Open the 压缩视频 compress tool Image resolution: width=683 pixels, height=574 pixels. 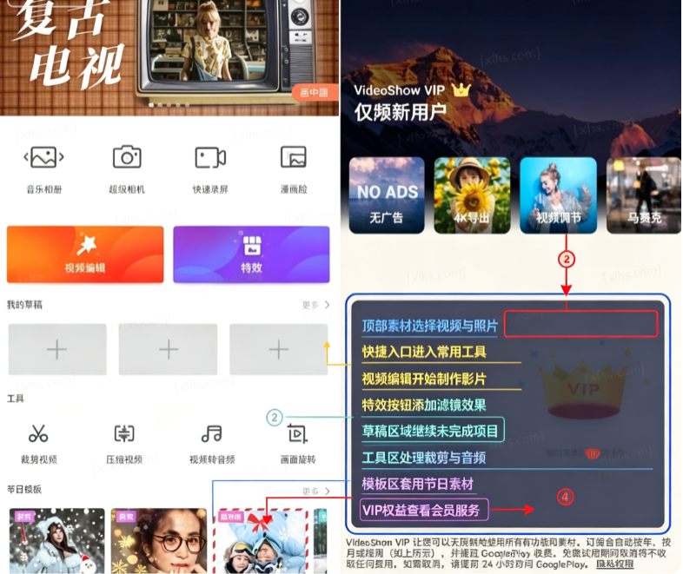coord(124,433)
